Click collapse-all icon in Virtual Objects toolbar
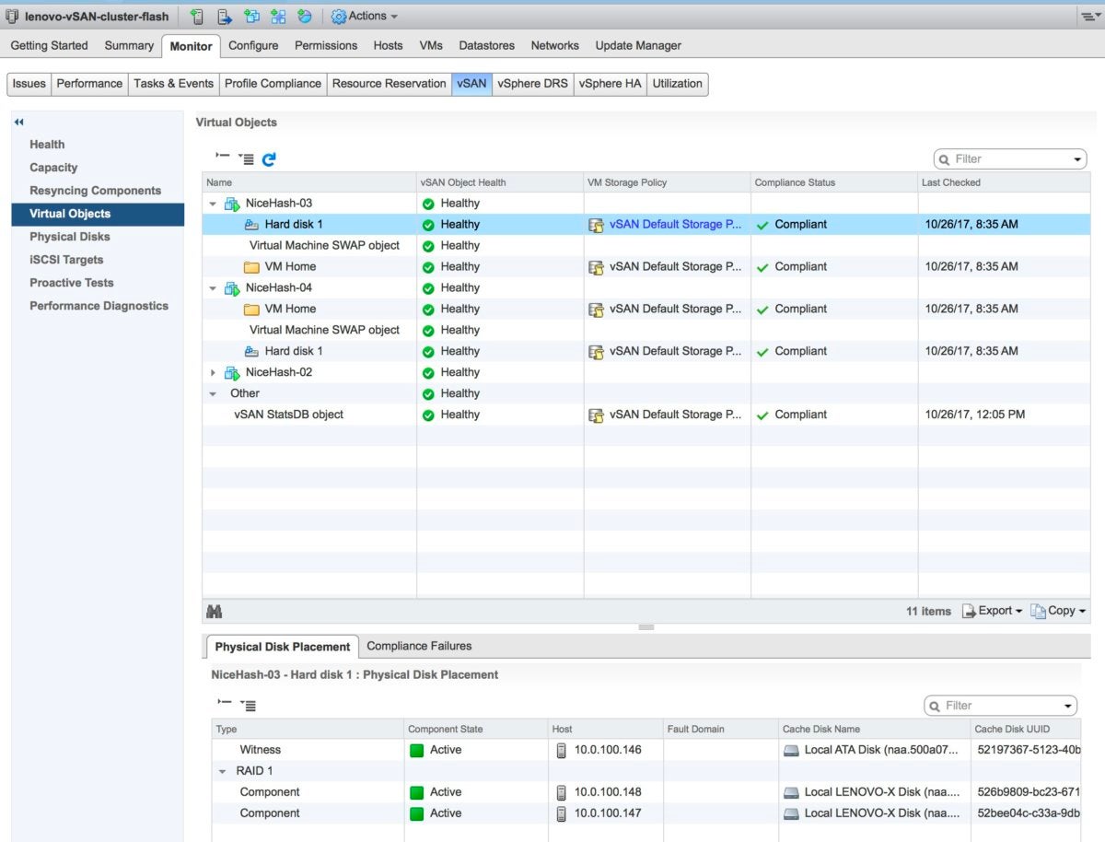This screenshot has width=1105, height=842. (x=223, y=158)
